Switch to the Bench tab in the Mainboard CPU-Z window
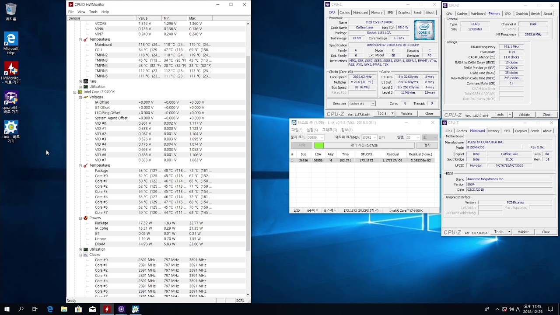 (x=535, y=131)
